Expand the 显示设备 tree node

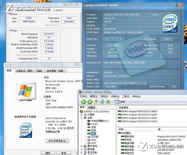point(82,152)
